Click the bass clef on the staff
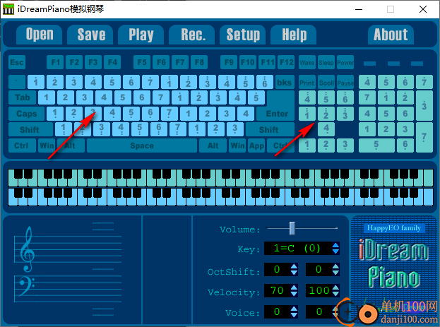The image size is (440, 327). [26, 286]
